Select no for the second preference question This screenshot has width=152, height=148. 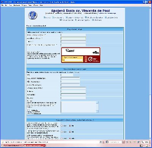pos(70,132)
